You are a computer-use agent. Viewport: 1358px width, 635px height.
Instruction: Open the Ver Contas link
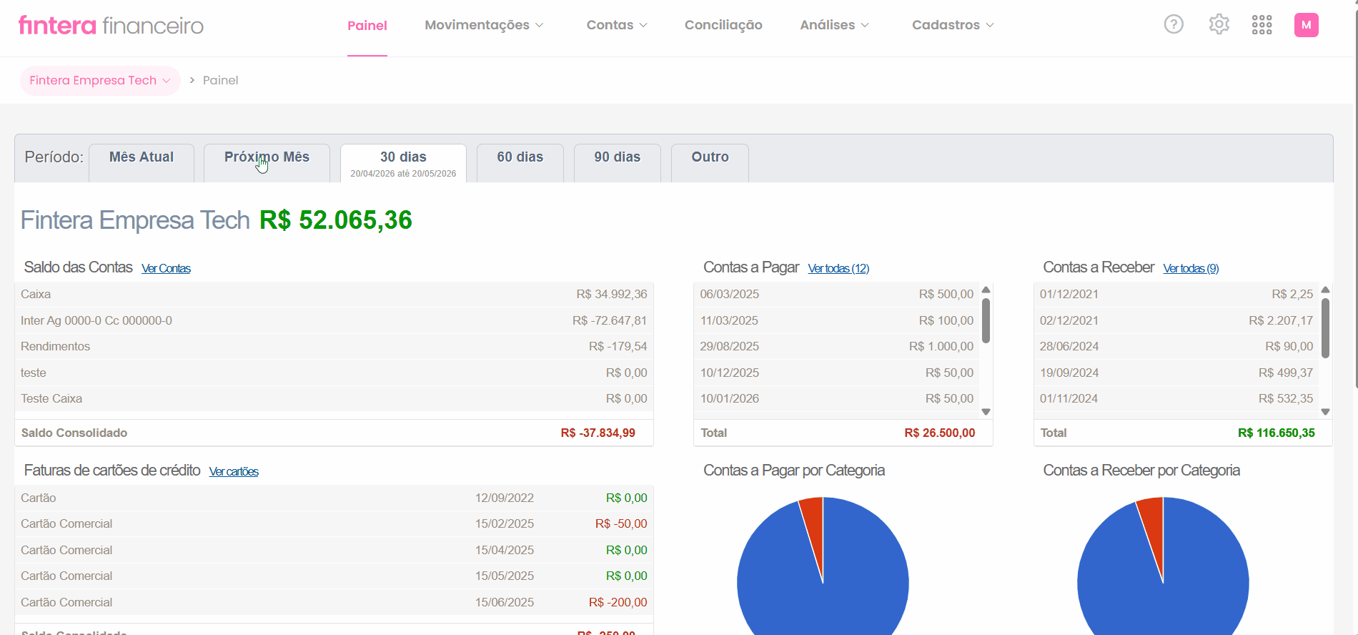(166, 269)
